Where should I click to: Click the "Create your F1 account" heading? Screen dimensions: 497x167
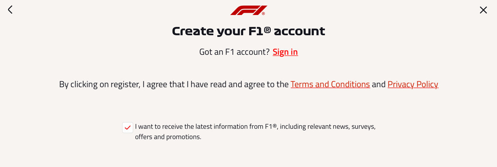tap(249, 31)
